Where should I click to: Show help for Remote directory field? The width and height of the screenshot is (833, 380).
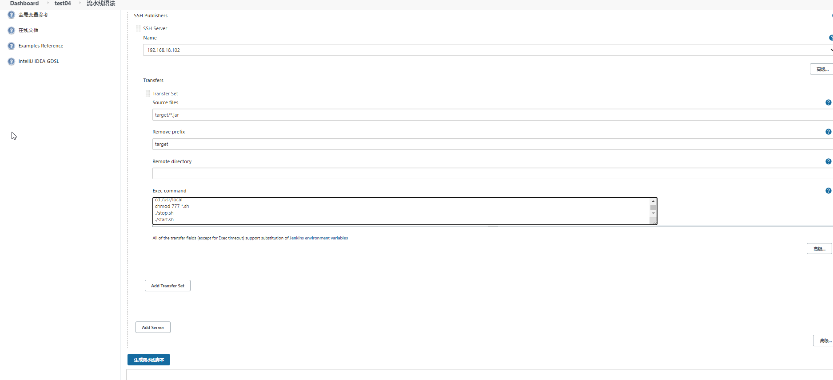click(828, 161)
